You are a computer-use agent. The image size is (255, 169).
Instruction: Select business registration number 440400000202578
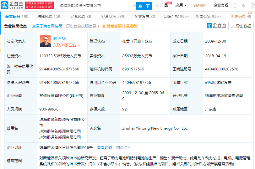(x=222, y=69)
